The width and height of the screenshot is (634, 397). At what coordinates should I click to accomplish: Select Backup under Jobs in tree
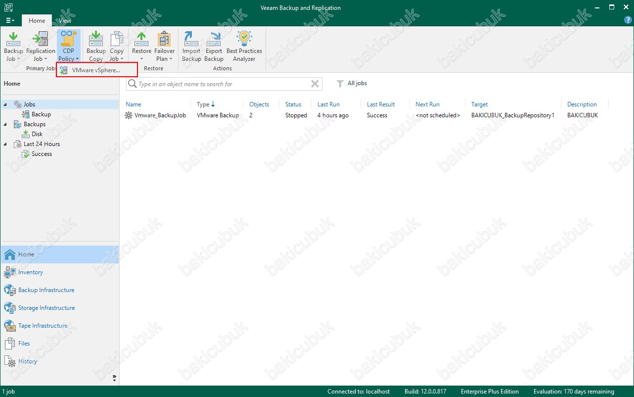point(41,114)
